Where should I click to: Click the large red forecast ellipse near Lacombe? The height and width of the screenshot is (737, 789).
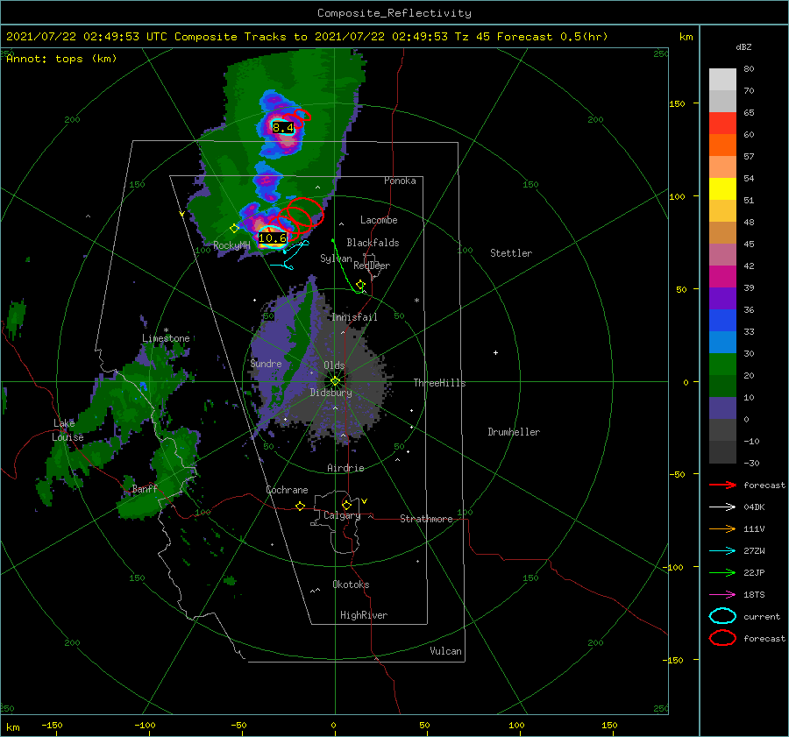pos(305,211)
